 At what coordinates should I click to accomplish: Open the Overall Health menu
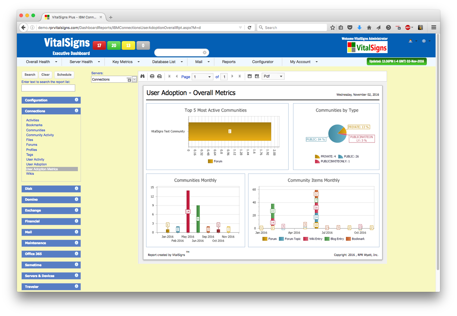coord(42,62)
